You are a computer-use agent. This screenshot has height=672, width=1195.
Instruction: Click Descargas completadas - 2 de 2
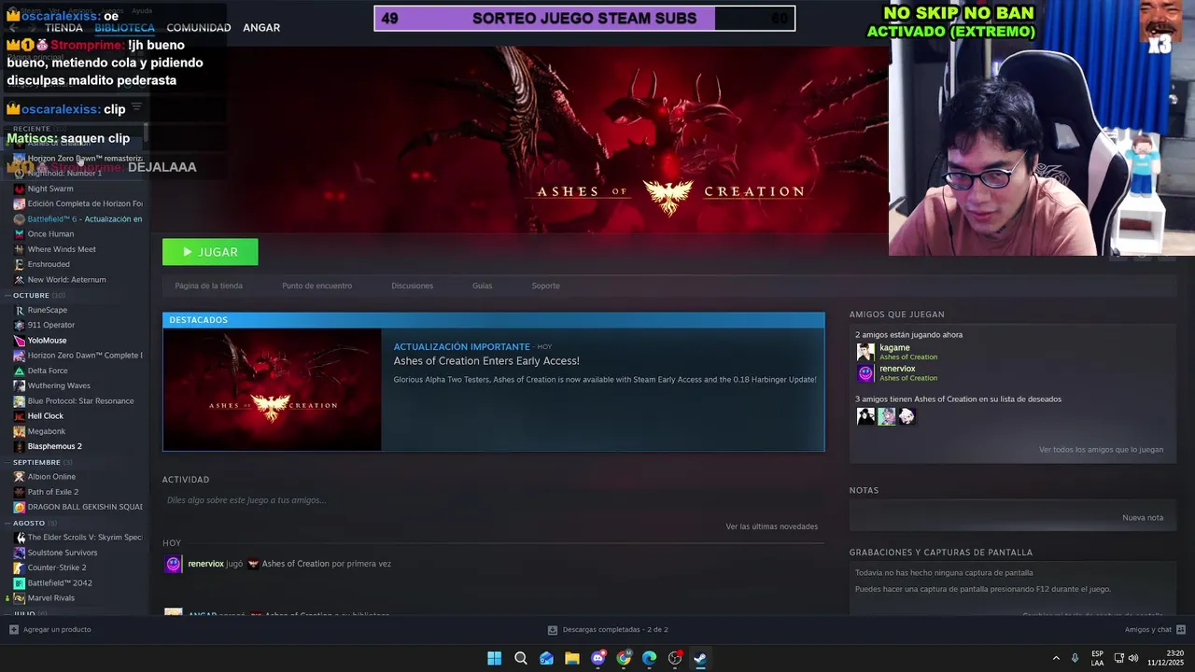[615, 630]
